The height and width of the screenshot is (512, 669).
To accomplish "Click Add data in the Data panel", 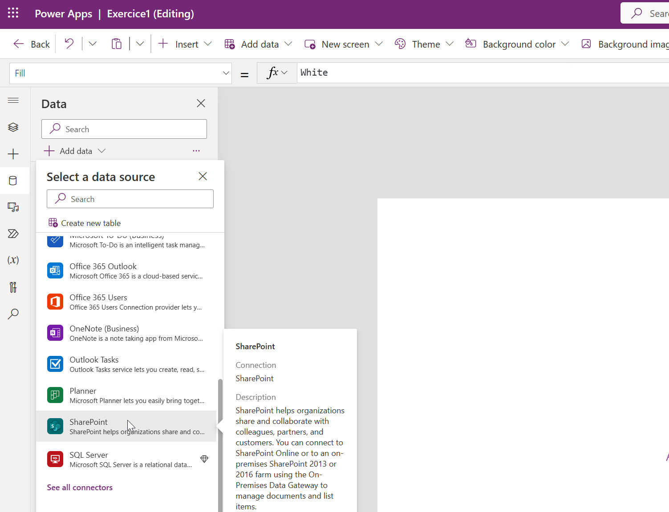I will click(74, 151).
